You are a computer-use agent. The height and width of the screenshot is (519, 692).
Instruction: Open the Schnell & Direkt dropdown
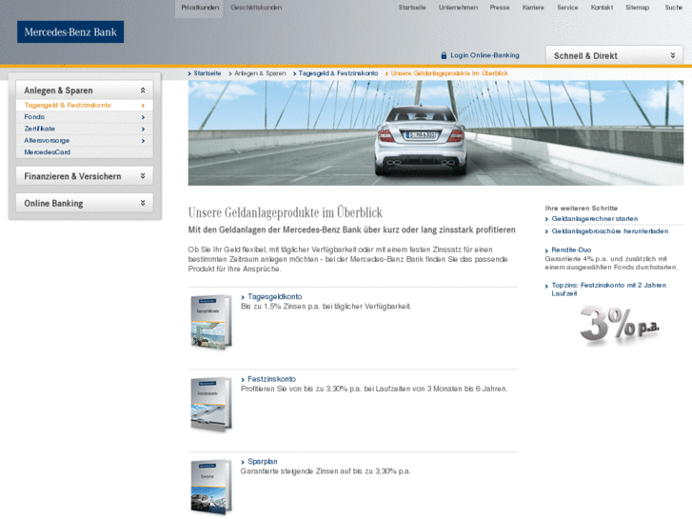point(614,55)
